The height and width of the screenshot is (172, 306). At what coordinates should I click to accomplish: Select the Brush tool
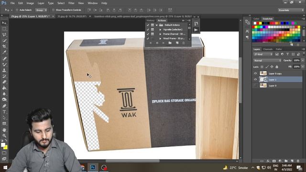point(4,64)
